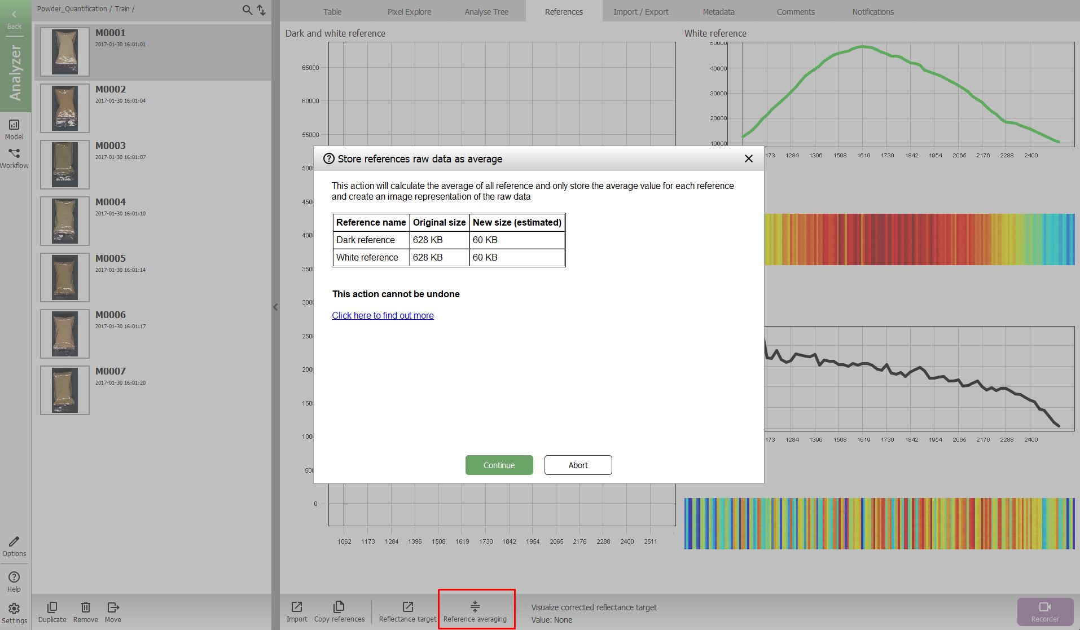Image resolution: width=1080 pixels, height=630 pixels.
Task: Select the M0003 sample thumbnail
Action: tap(65, 165)
